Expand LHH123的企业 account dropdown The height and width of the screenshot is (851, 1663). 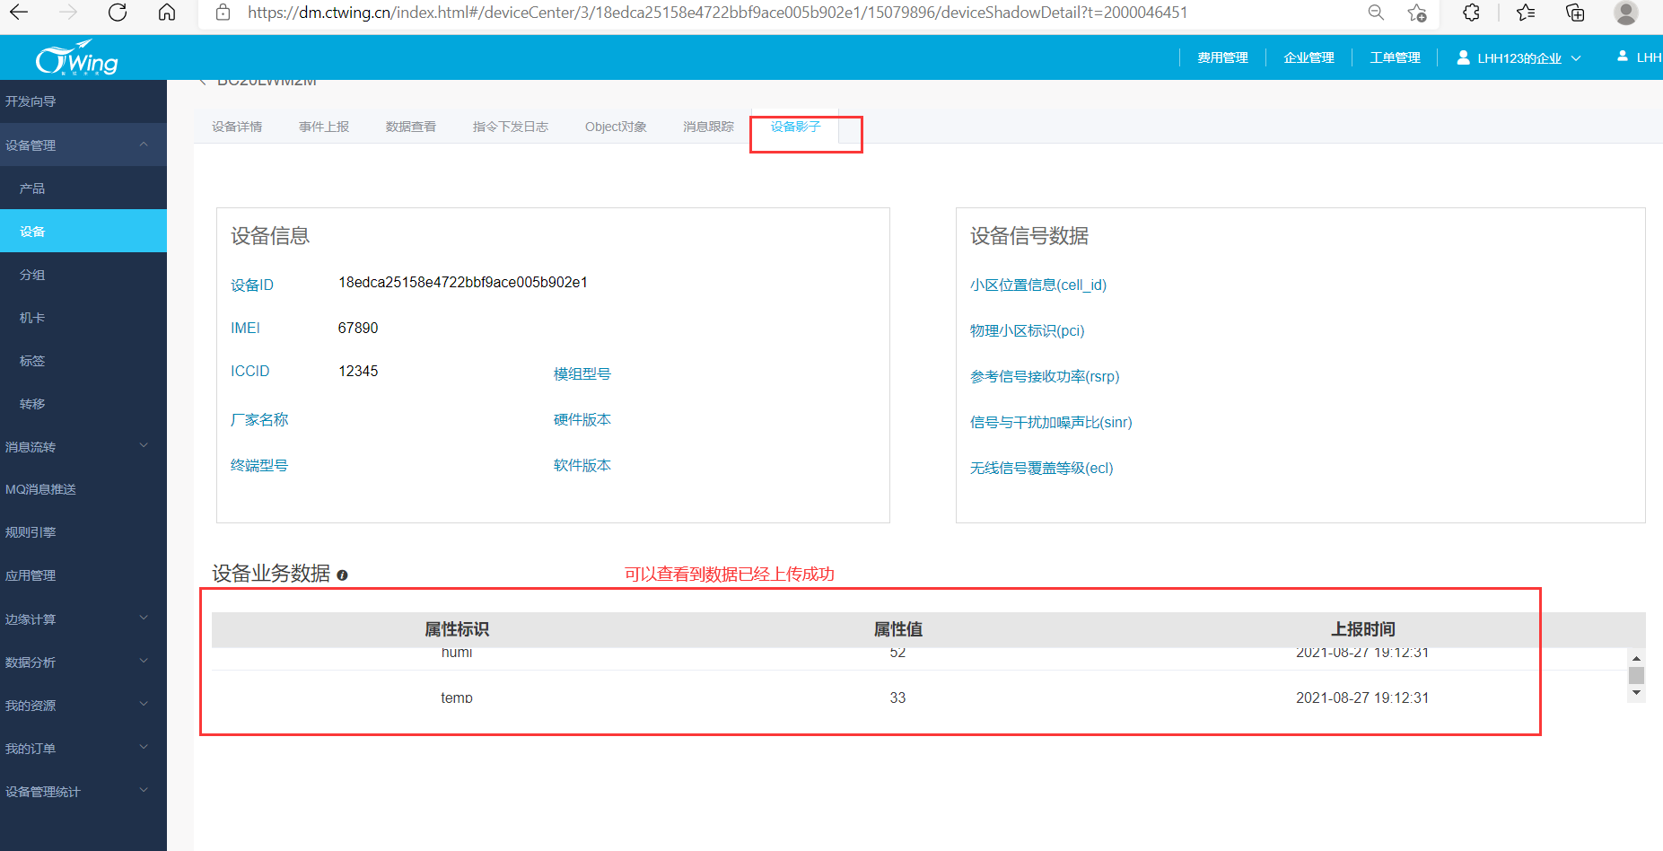[1576, 58]
